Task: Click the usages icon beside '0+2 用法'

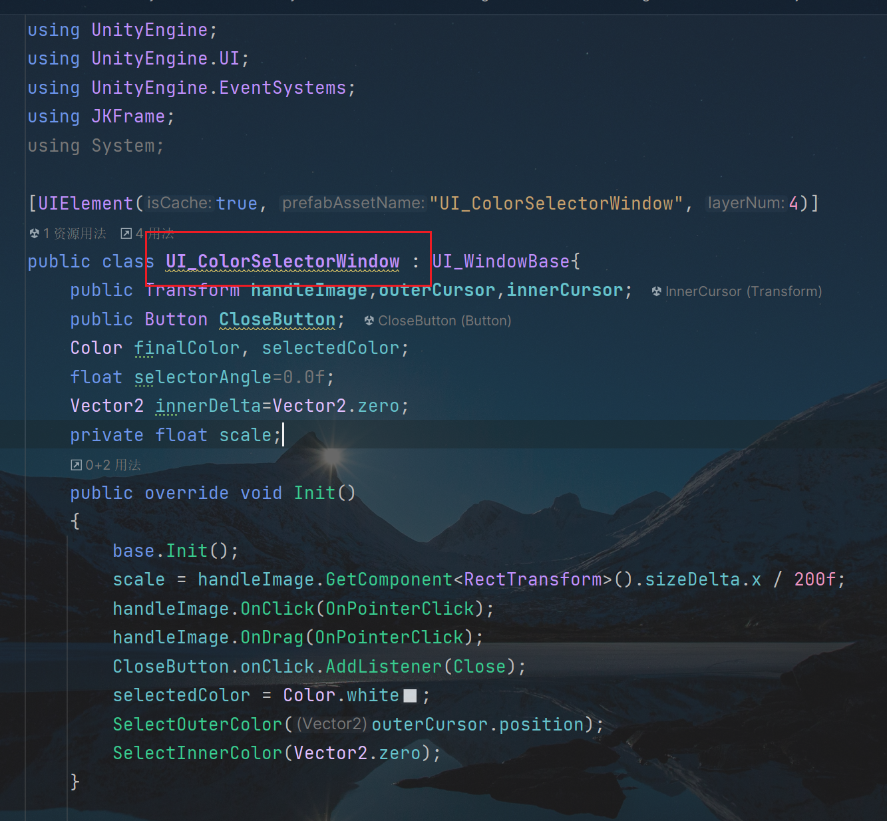Action: click(77, 465)
